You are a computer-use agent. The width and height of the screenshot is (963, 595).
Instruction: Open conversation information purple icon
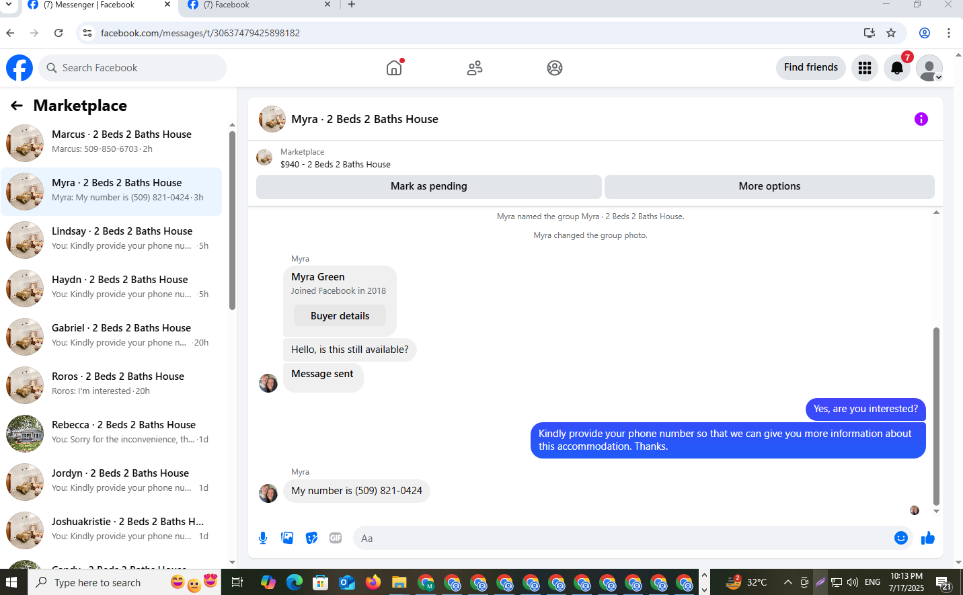(921, 119)
